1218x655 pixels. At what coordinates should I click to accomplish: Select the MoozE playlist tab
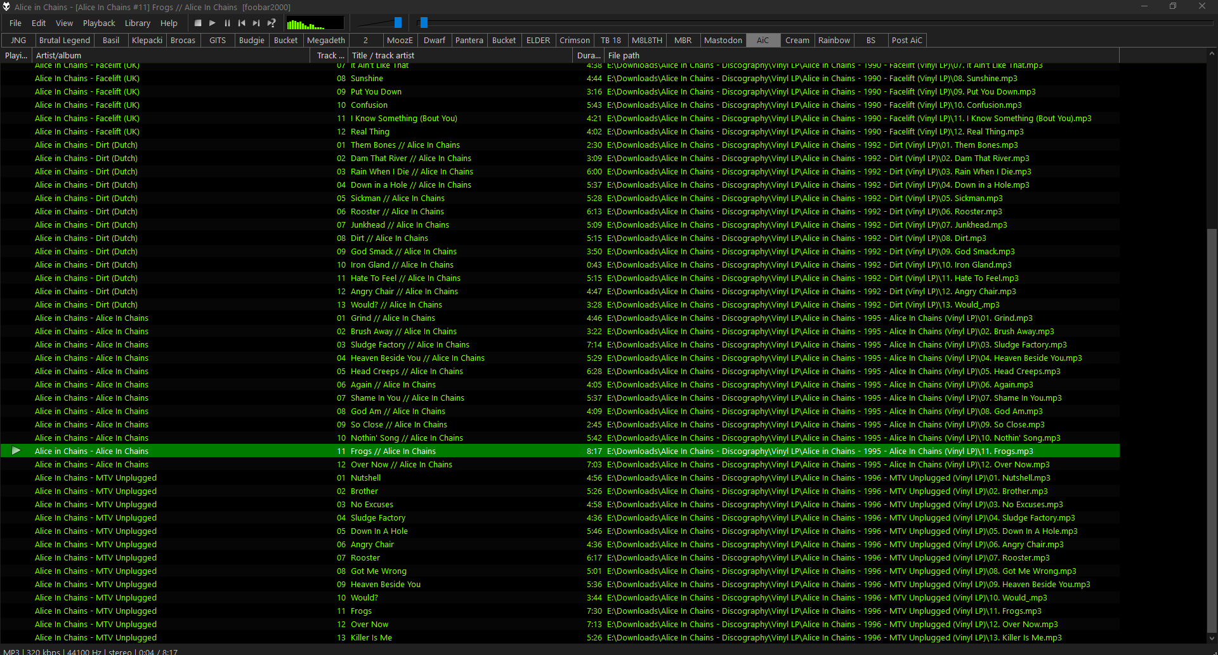(400, 41)
